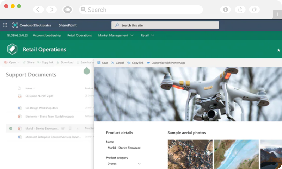Screen dimensions: 282x169
Task: Cancel editing the details panel
Action: tap(117, 63)
